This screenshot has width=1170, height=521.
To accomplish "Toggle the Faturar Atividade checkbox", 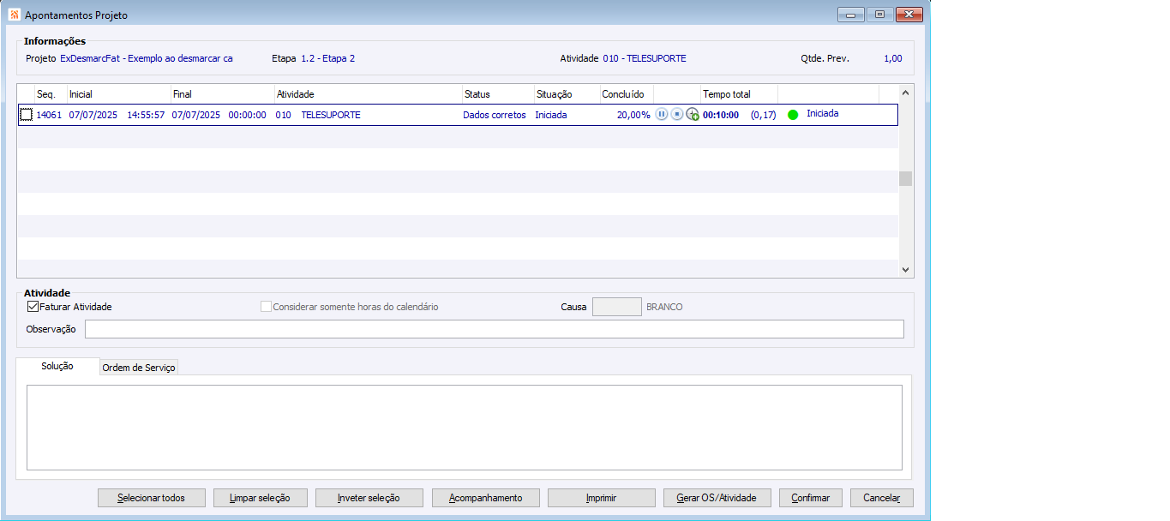I will coord(33,307).
